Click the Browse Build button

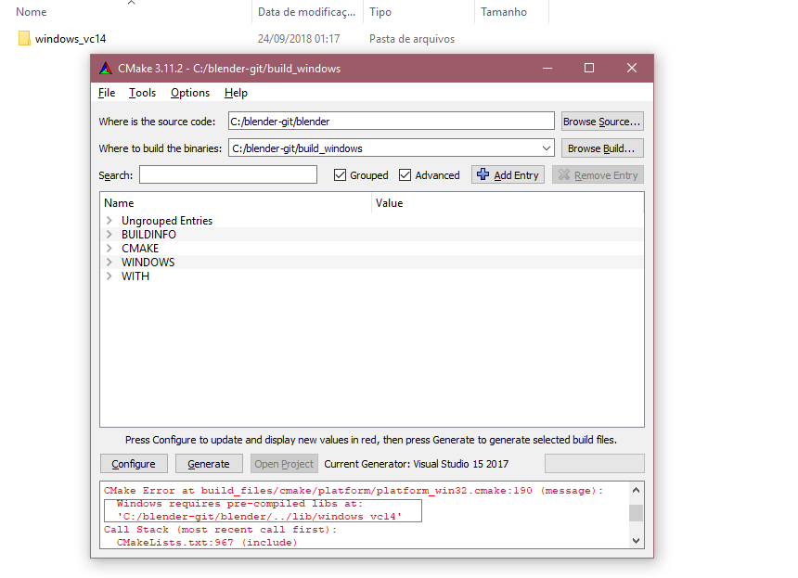coord(602,148)
